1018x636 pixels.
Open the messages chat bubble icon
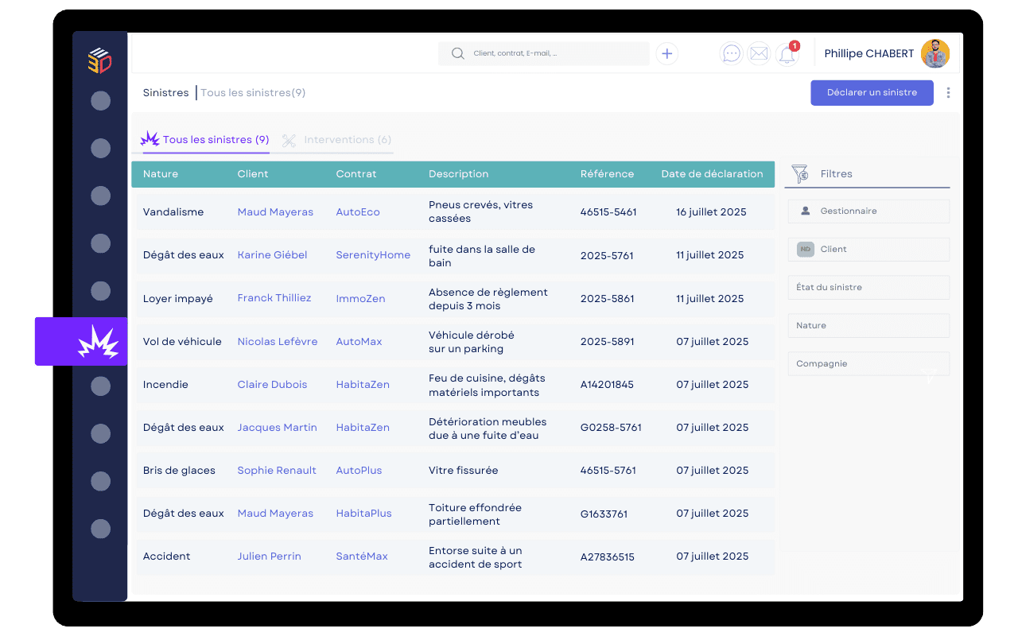[x=731, y=53]
